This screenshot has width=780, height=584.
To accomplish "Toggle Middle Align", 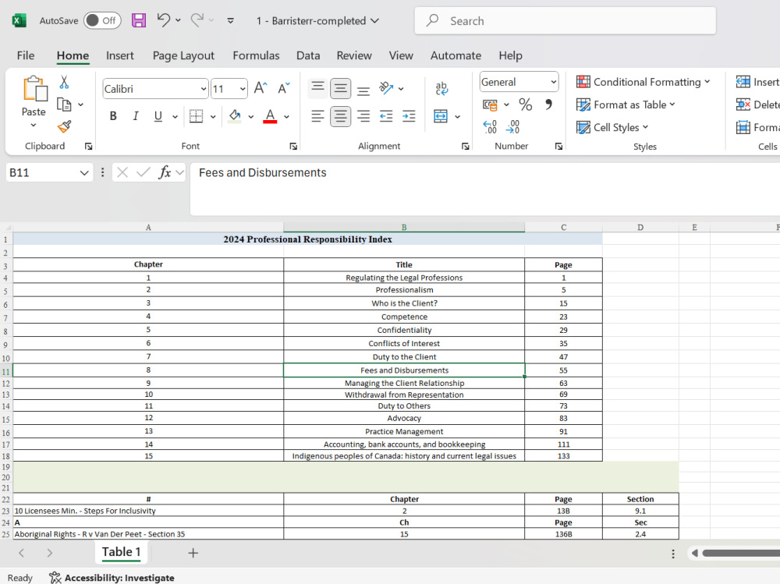I will pyautogui.click(x=340, y=88).
